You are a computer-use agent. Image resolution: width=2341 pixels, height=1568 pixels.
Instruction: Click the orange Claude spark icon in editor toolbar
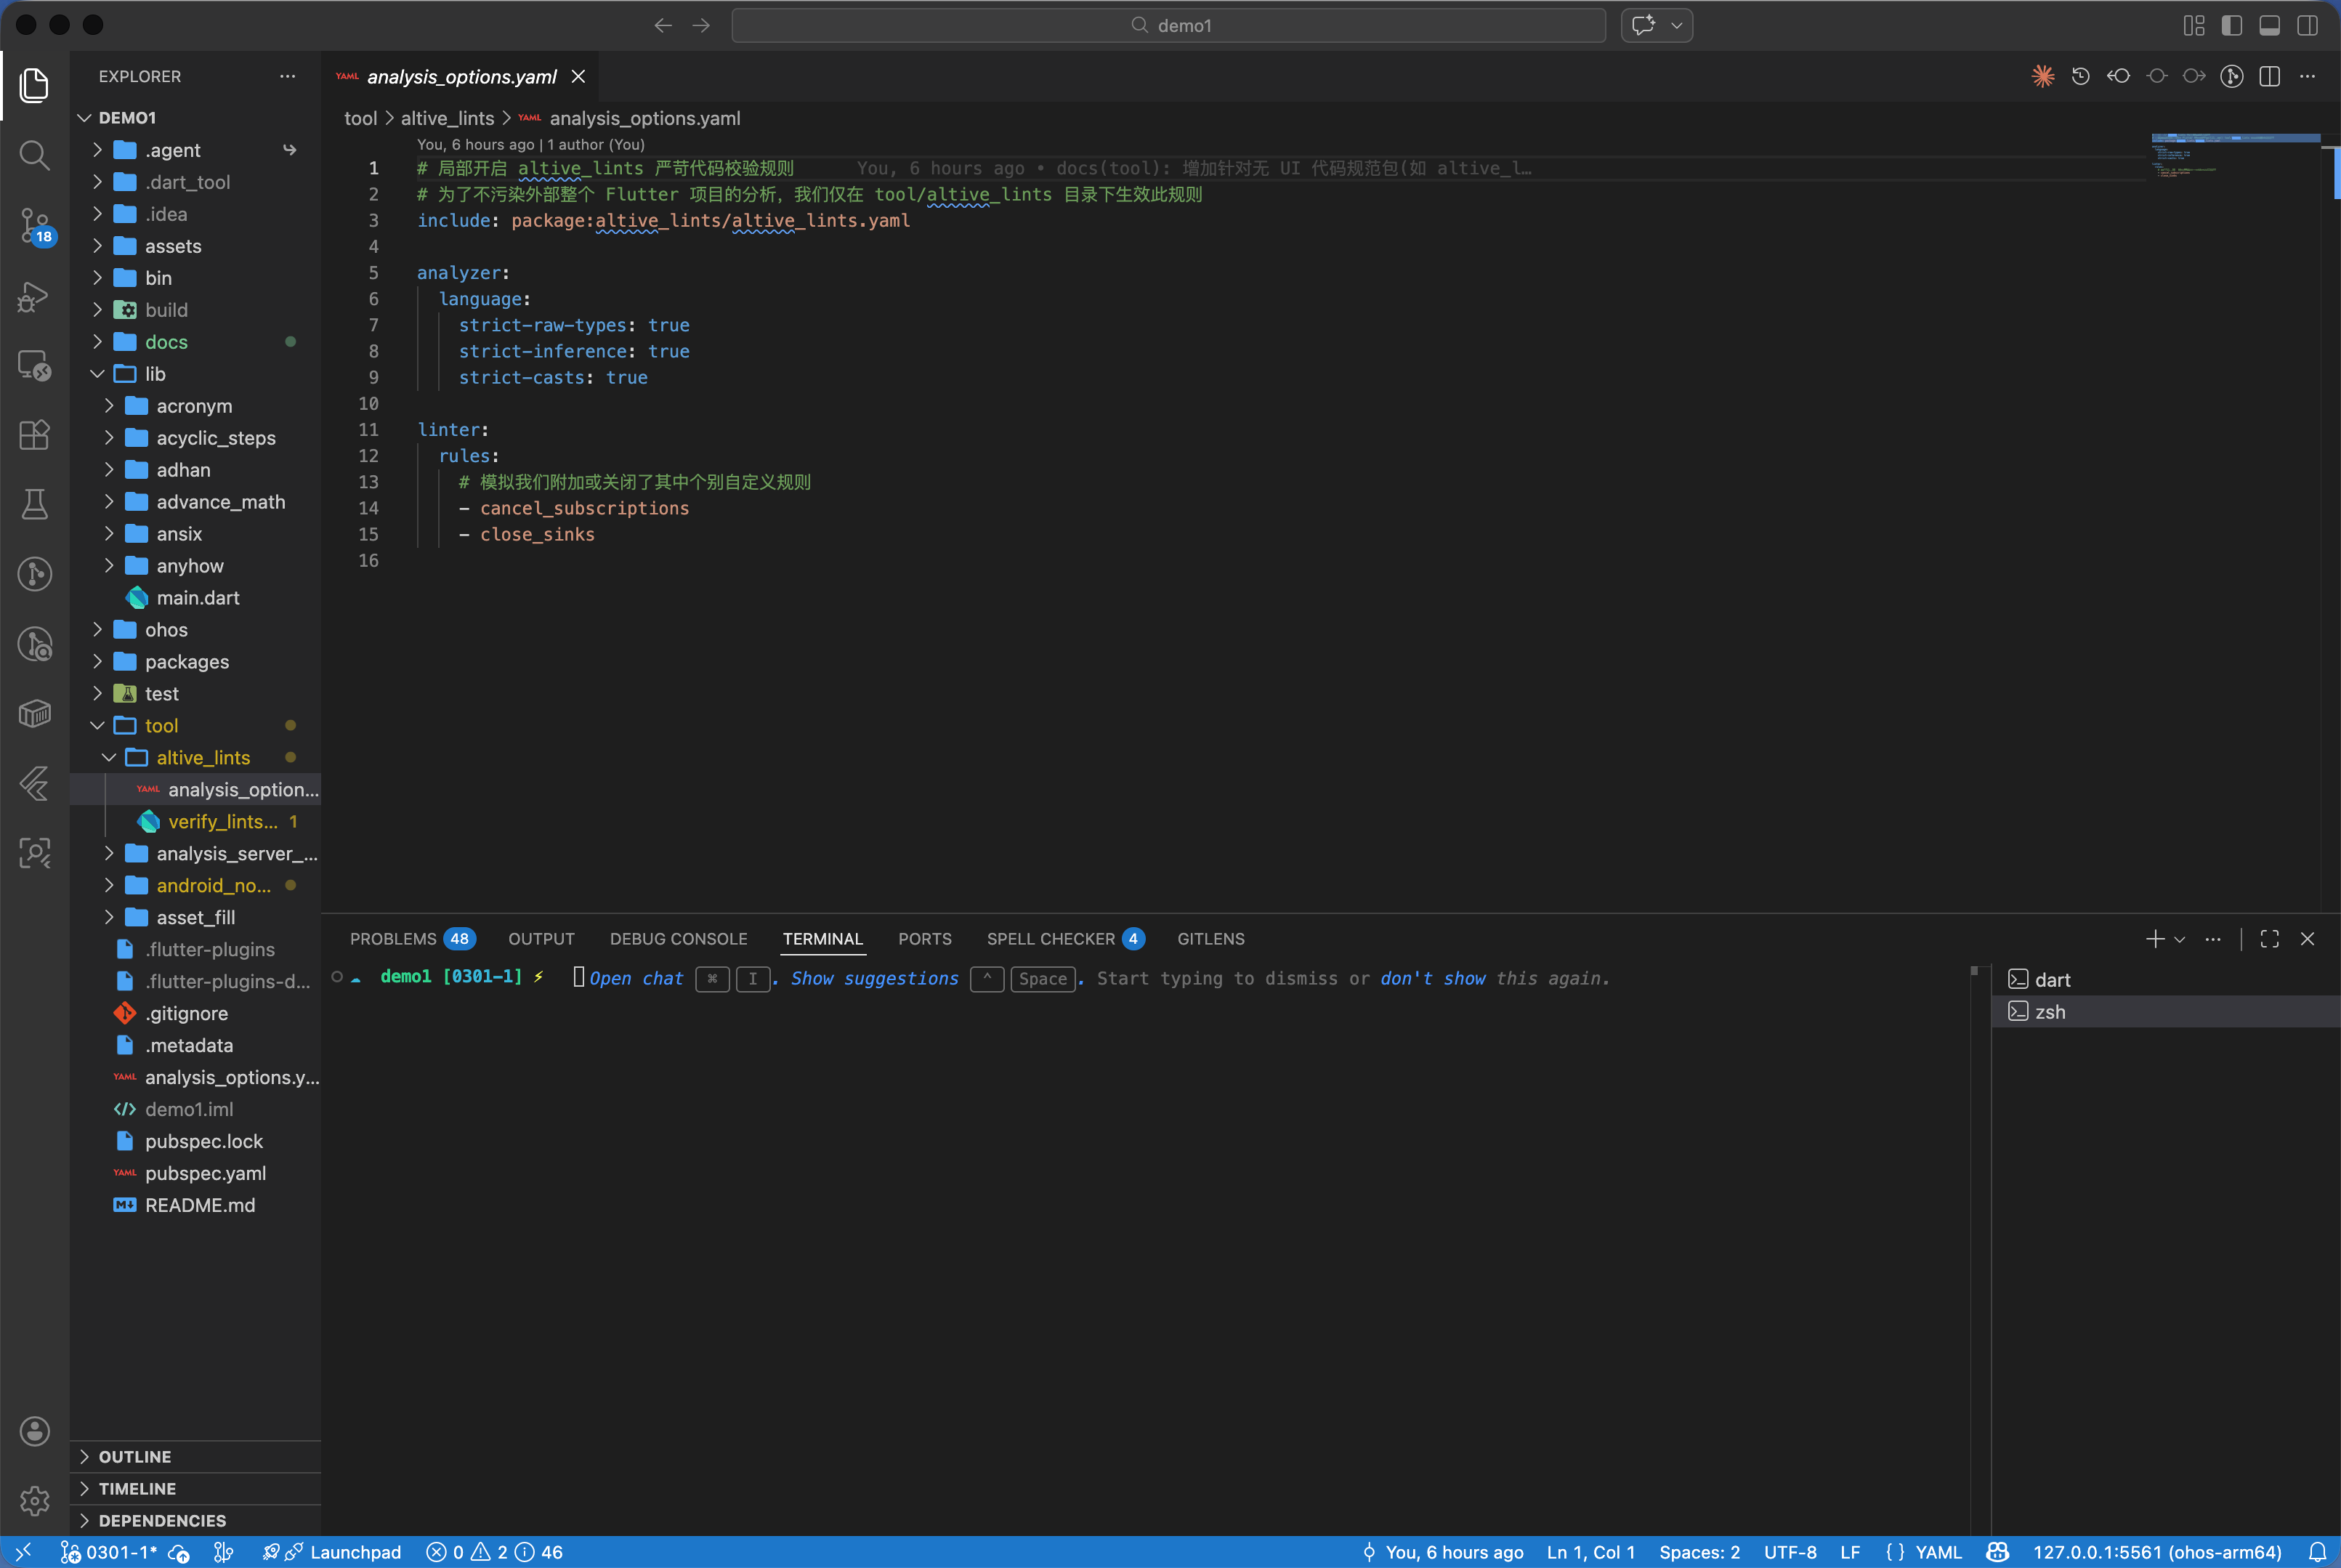click(x=2043, y=76)
